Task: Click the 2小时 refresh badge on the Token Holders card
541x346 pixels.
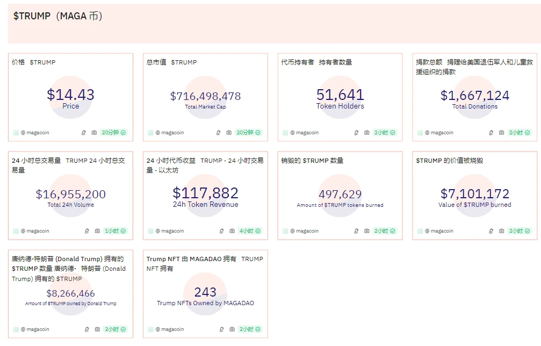Action: tap(385, 133)
